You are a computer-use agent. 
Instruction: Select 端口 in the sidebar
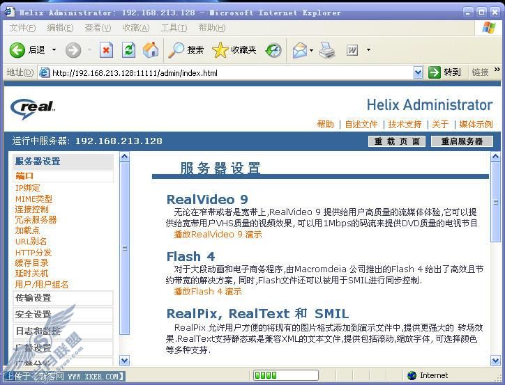(24, 175)
